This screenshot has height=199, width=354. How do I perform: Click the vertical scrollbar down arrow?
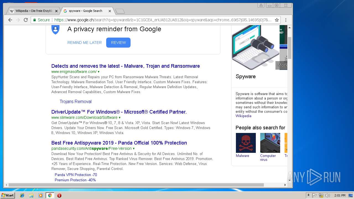point(290,180)
